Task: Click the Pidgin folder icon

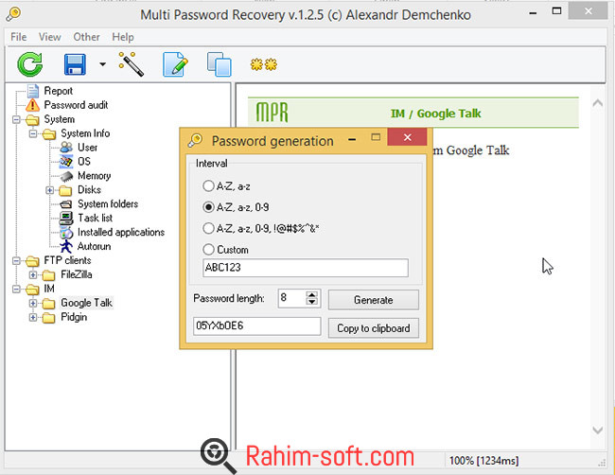Action: tap(48, 317)
